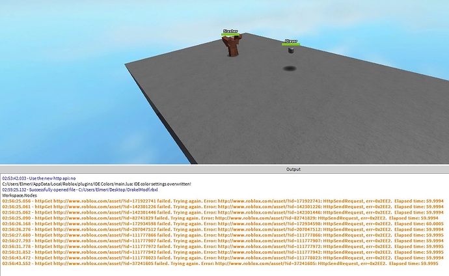This screenshot has width=449, height=276.
Task: Select the error line for asset id=111777942
Action: pos(223,252)
